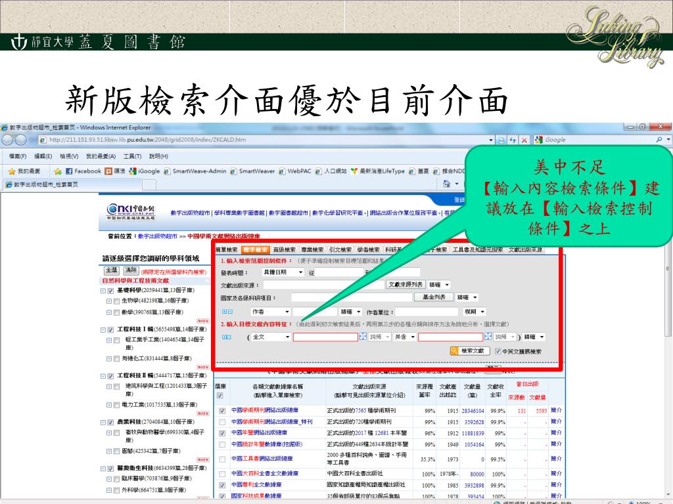
Task: Toggle the 工程科技 I 輯 checkbox
Action: (110, 330)
